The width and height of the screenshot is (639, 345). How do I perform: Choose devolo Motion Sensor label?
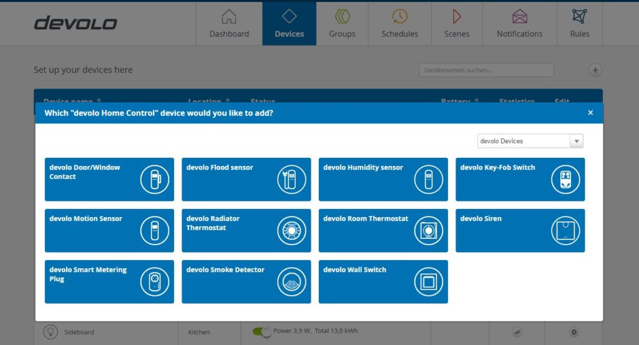pos(85,219)
